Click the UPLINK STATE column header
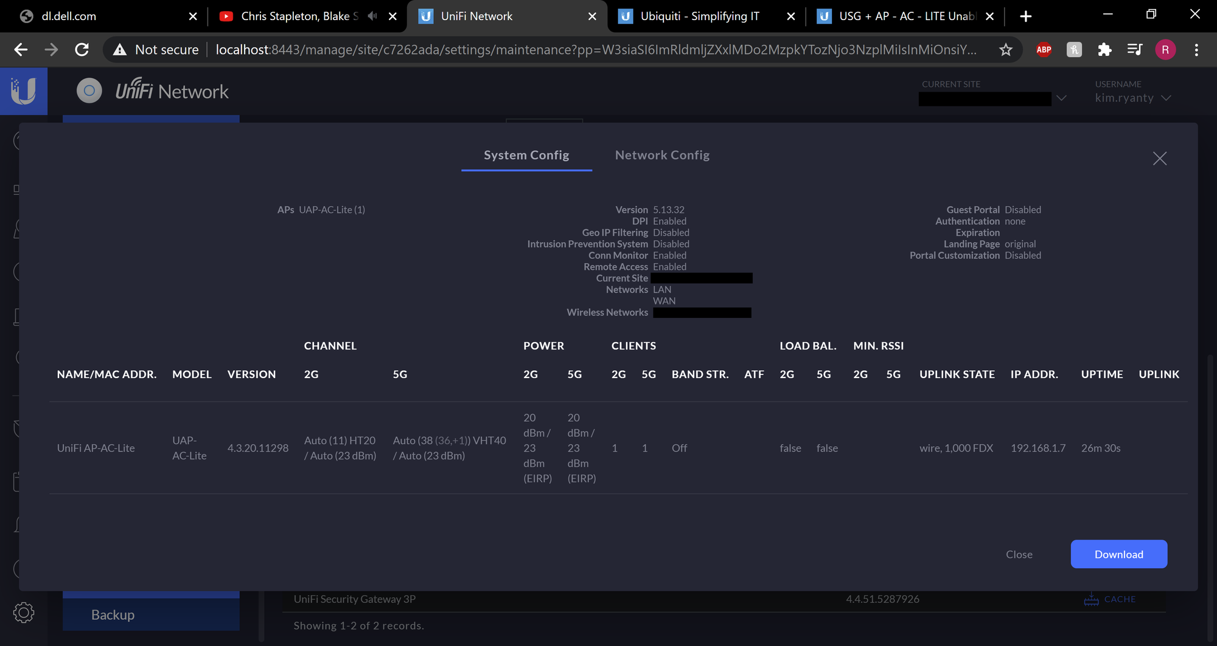The width and height of the screenshot is (1217, 646). (x=957, y=374)
